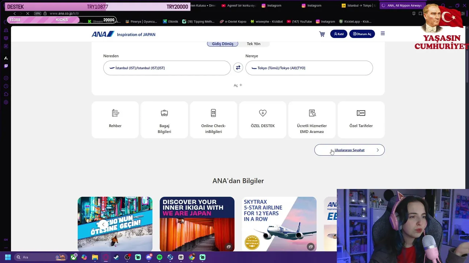This screenshot has width=469, height=263.
Task: Open Windows Start menu
Action: point(8,257)
